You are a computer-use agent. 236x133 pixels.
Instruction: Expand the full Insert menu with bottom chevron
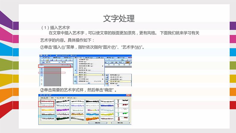click(89, 83)
